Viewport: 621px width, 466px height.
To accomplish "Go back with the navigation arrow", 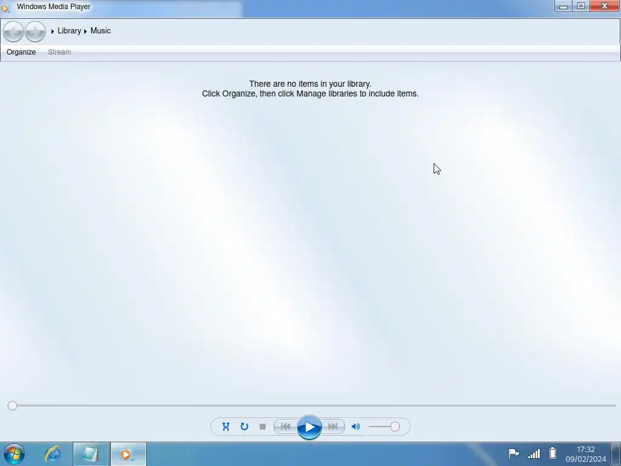I will click(13, 32).
